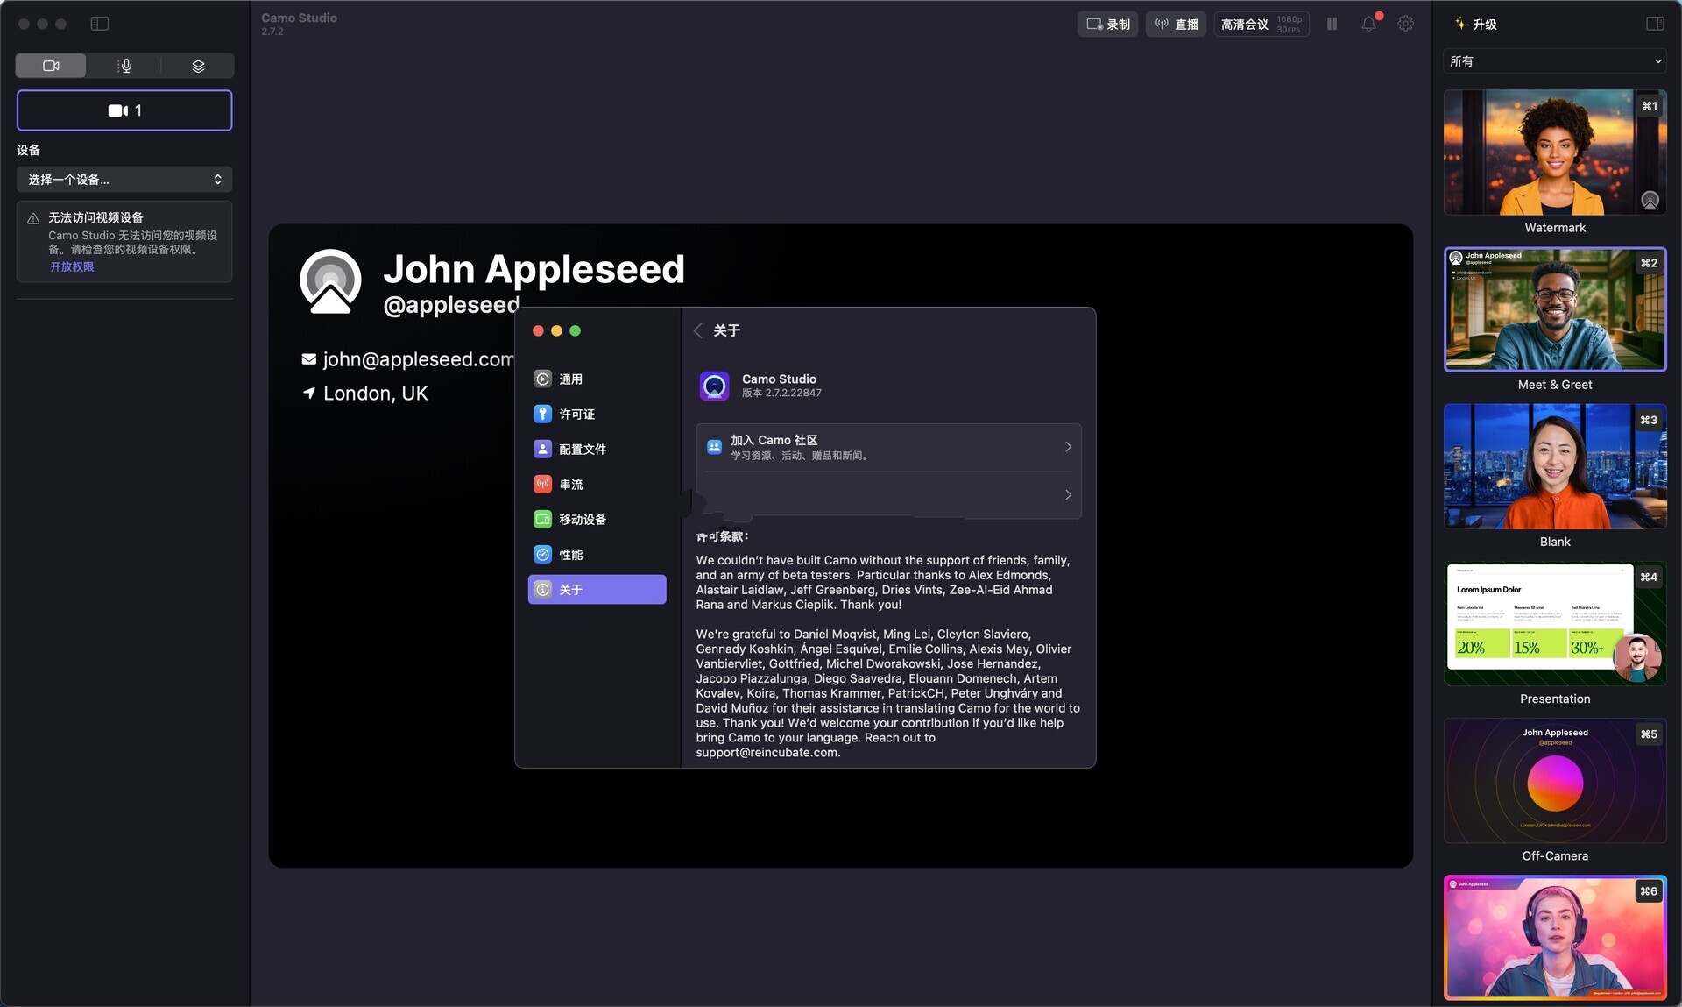This screenshot has width=1682, height=1007.
Task: Select 关于 about in settings sidebar
Action: tap(597, 590)
